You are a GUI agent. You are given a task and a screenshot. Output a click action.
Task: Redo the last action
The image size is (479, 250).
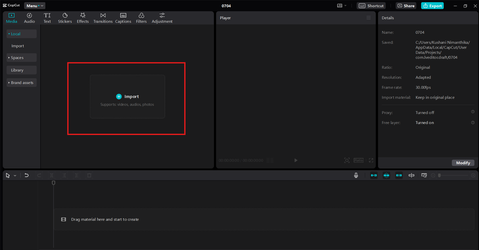click(39, 175)
